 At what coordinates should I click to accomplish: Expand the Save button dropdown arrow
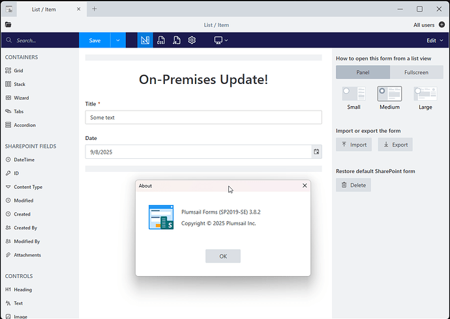pos(118,40)
